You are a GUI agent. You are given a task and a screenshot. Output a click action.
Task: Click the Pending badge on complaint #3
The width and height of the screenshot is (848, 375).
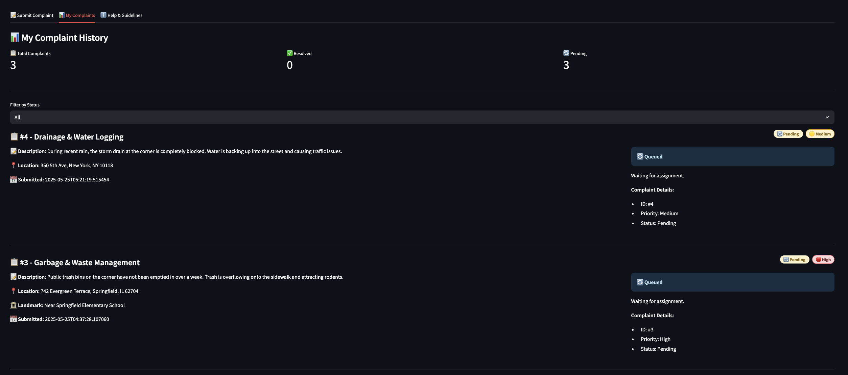pos(794,259)
